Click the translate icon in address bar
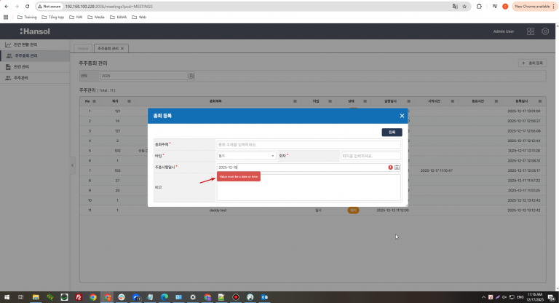The image size is (559, 303). pyautogui.click(x=455, y=7)
